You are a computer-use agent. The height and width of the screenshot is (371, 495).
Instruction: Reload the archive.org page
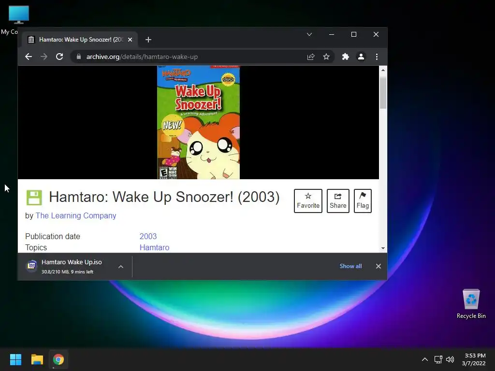coord(59,57)
